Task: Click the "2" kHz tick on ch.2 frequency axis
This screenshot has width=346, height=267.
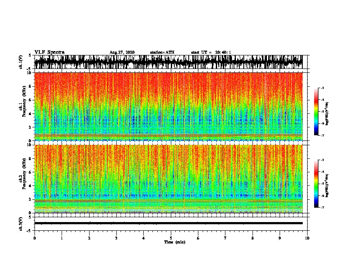Action: (31, 199)
